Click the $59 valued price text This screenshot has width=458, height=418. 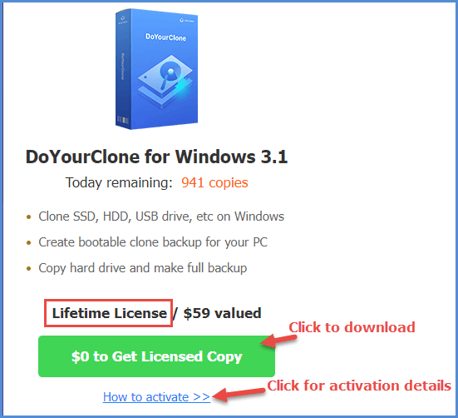pos(222,313)
